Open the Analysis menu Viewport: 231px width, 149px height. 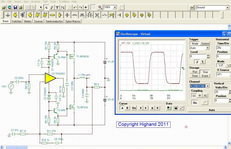tap(36, 2)
